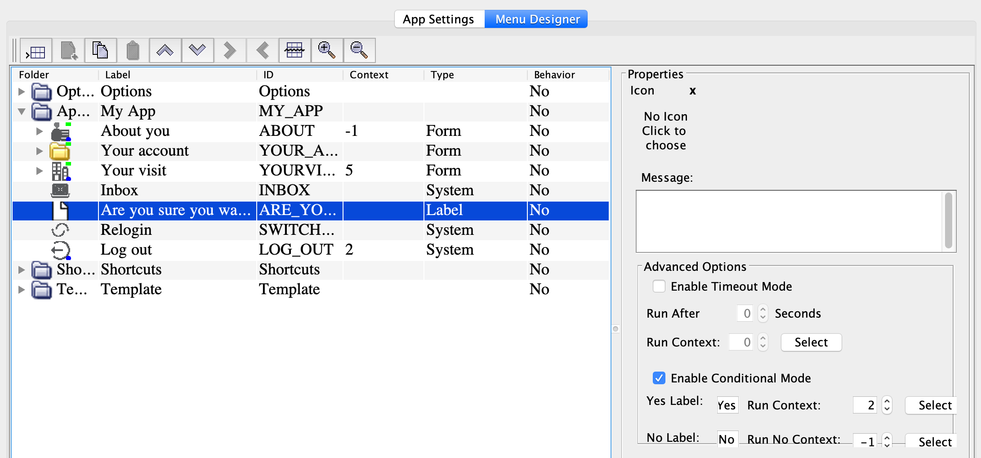This screenshot has height=458, width=981.
Task: Click the move down arrow icon
Action: point(197,50)
